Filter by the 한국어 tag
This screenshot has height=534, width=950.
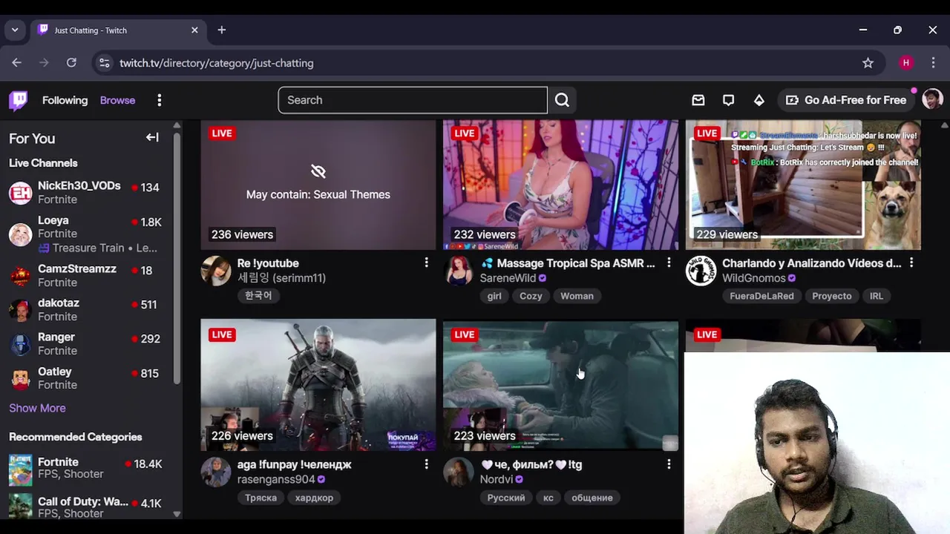[x=258, y=295]
